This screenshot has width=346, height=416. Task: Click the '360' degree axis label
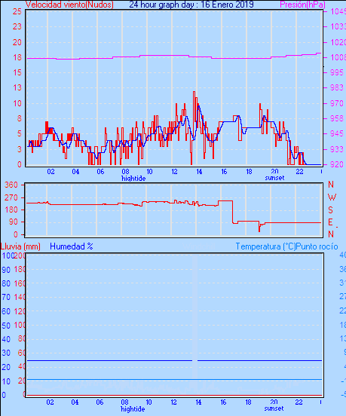click(11, 185)
